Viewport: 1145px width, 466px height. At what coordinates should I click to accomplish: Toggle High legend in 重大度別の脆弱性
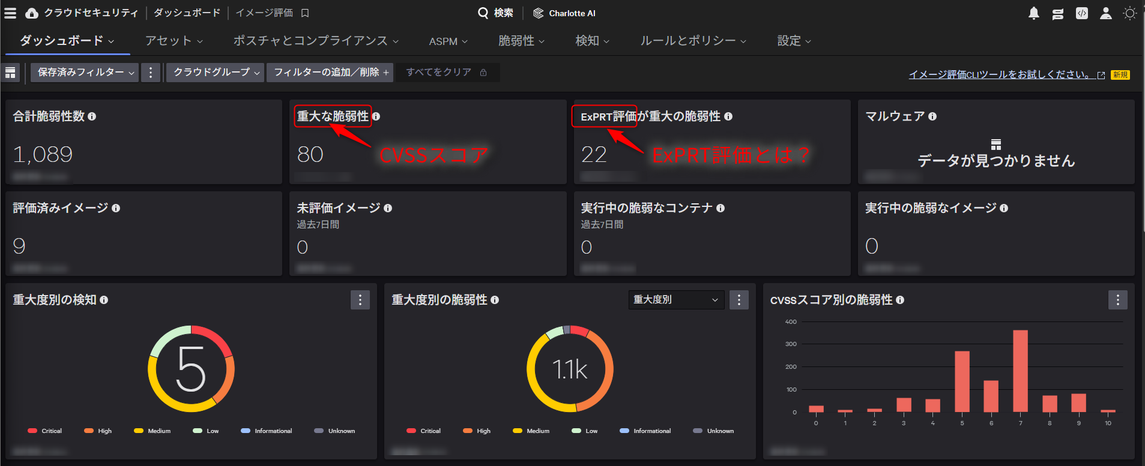[477, 431]
